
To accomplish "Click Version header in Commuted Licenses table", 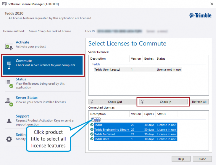I will point(136,114).
